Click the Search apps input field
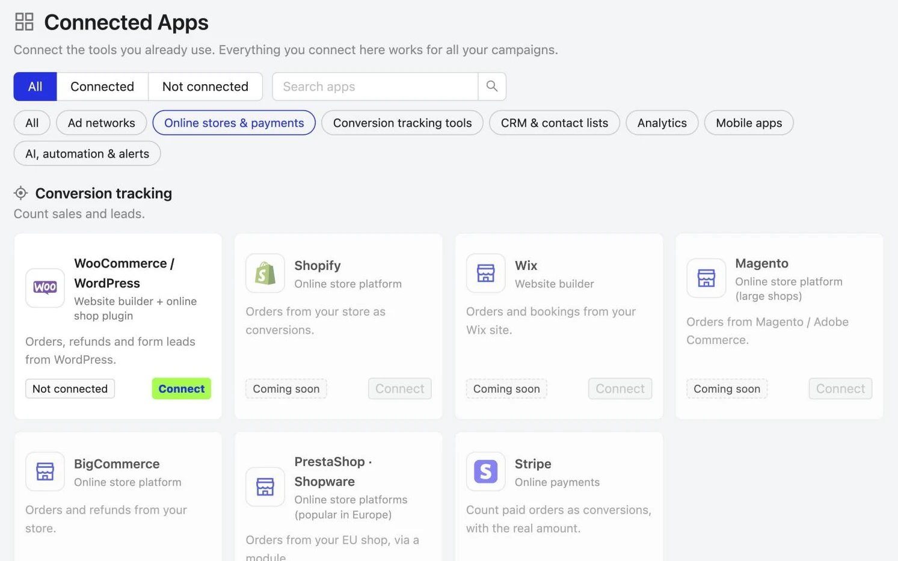 (375, 87)
